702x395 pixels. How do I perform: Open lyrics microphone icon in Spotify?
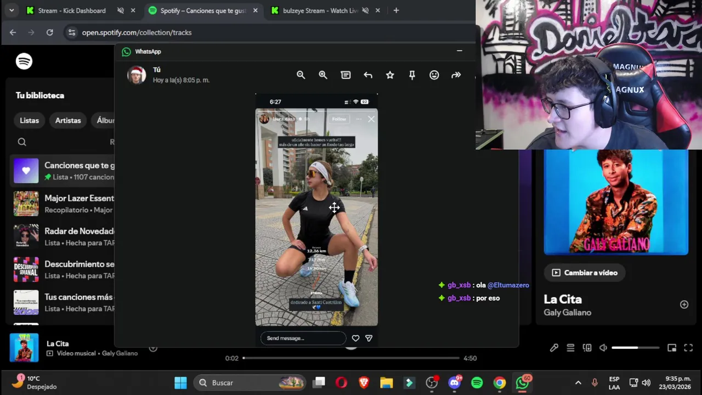(x=554, y=348)
